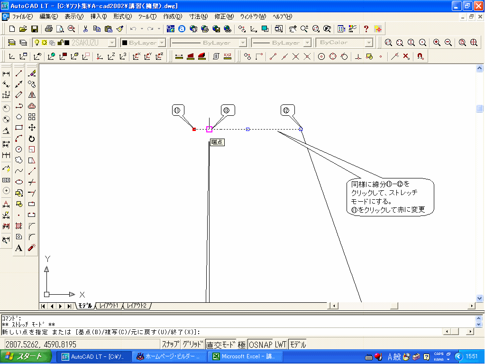Select the Array tool
Viewport: 485px width, 364px height.
pos(32,117)
